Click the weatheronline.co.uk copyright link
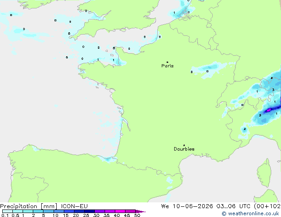 tap(250, 213)
